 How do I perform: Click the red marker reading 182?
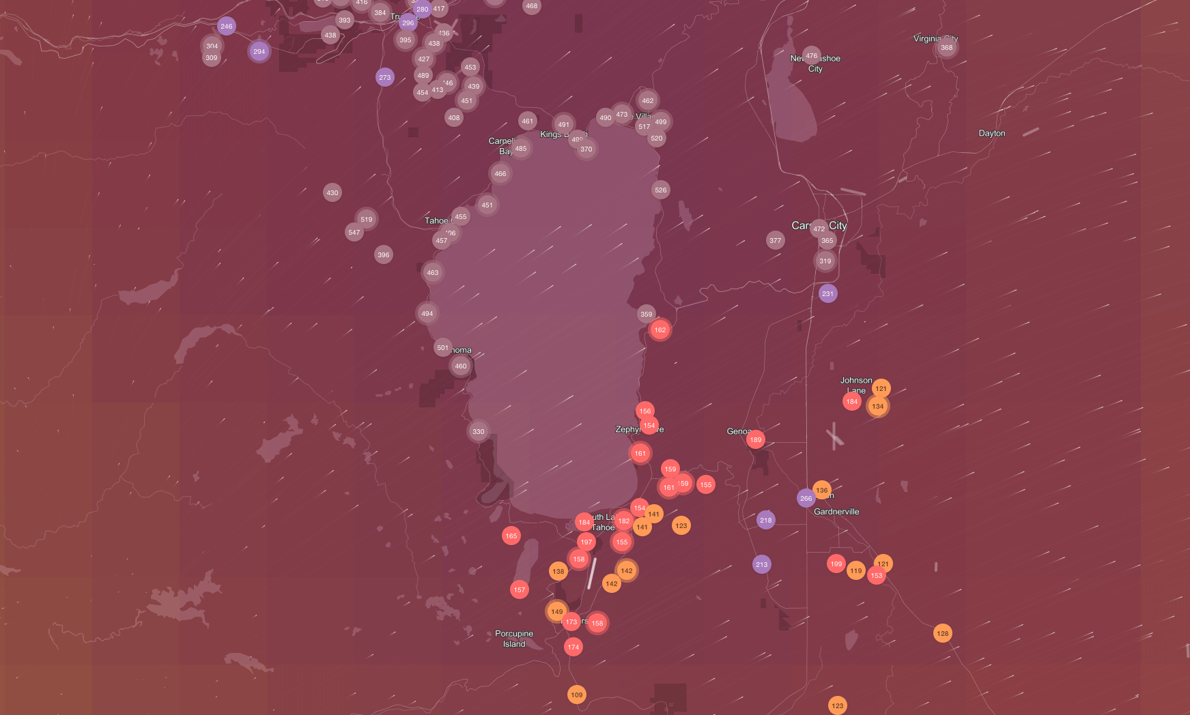tap(624, 521)
